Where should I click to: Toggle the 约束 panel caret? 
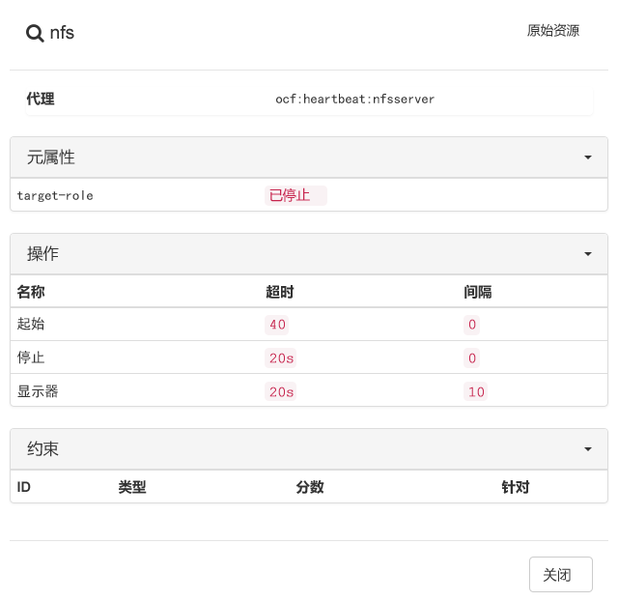click(x=588, y=449)
